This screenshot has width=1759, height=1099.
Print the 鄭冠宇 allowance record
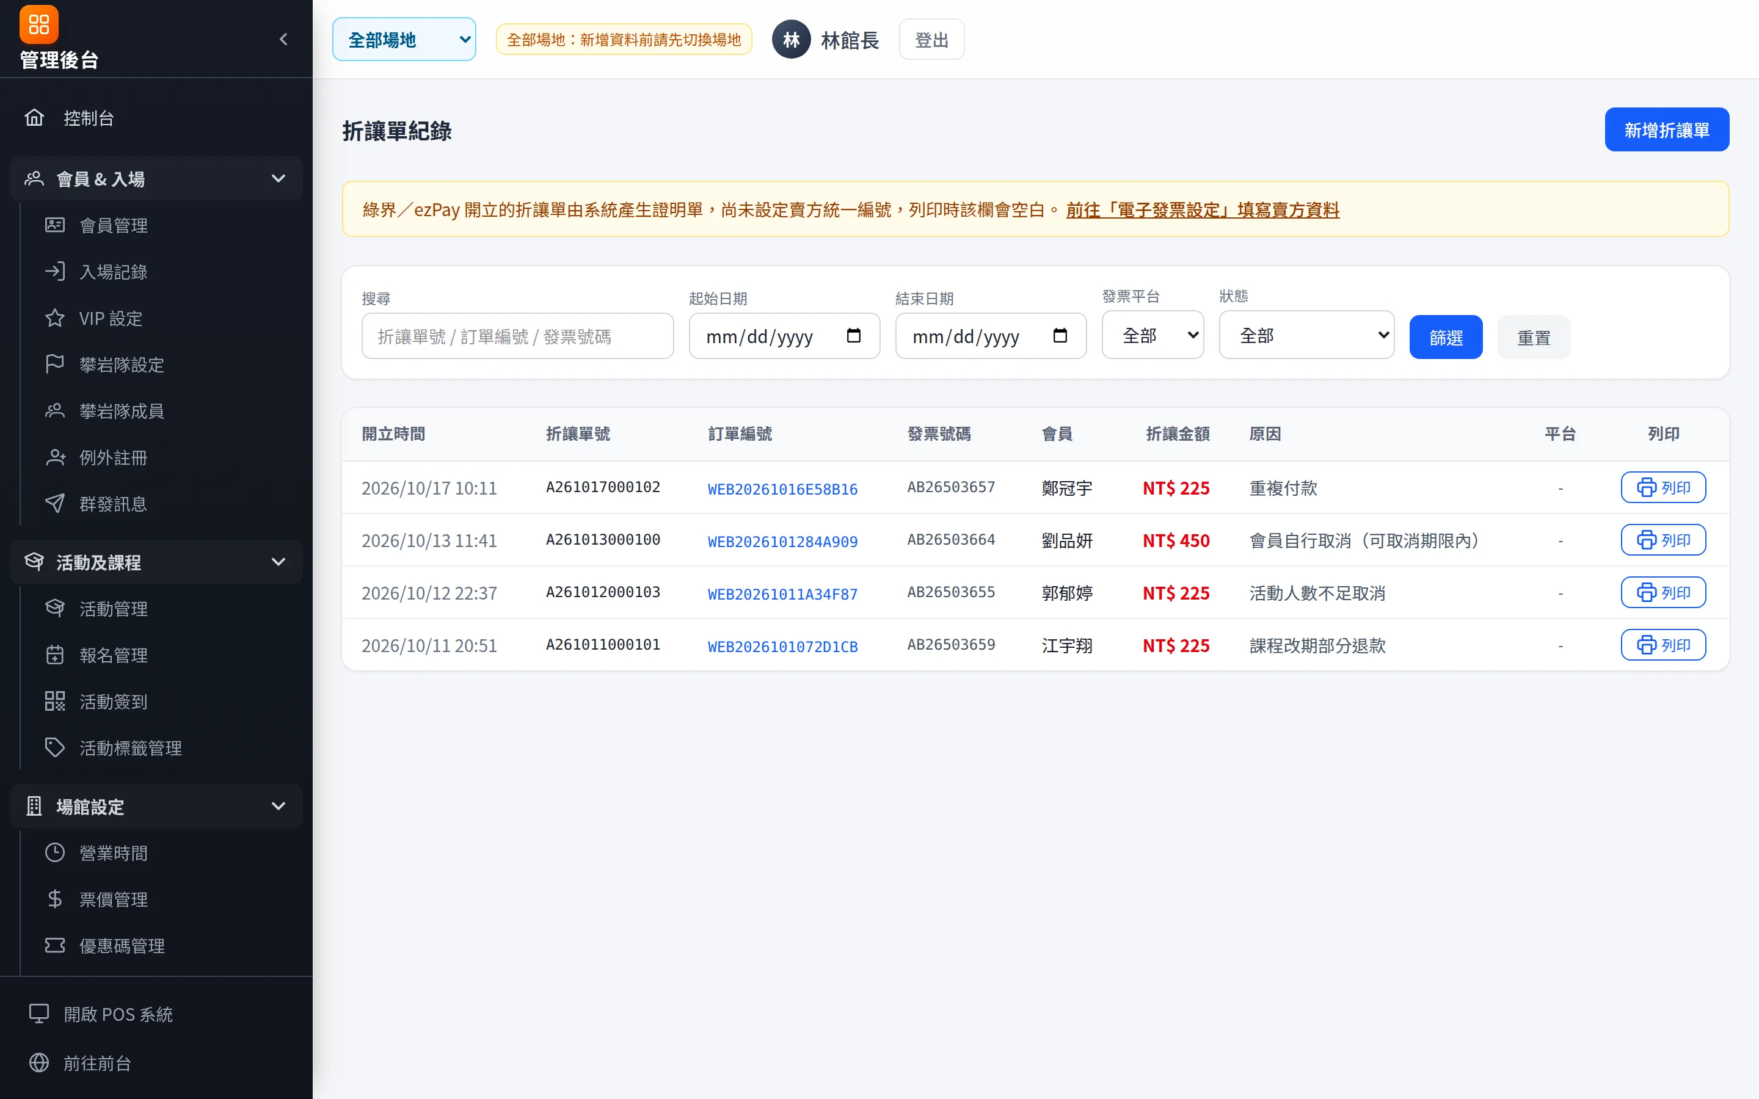coord(1663,487)
